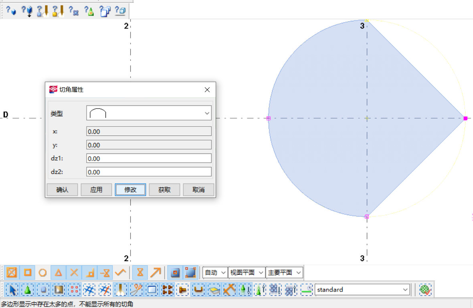Click the 修改 button
The image size is (473, 308).
tap(130, 190)
